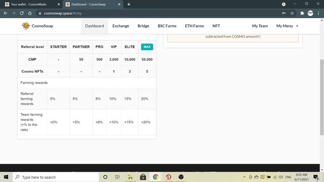Click the PARTNER column header
This screenshot has width=324, height=182.
click(81, 47)
